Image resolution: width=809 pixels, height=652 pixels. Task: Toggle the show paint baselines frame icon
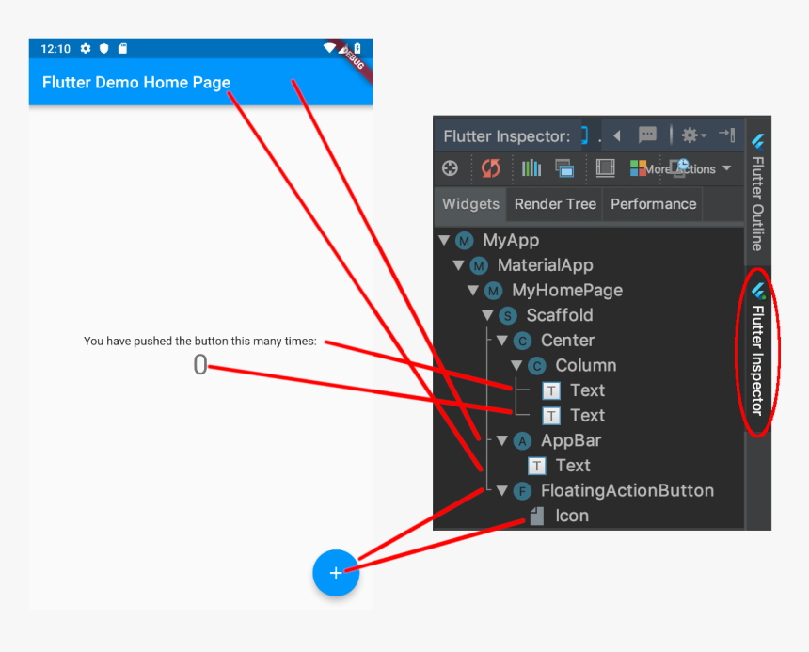point(605,168)
